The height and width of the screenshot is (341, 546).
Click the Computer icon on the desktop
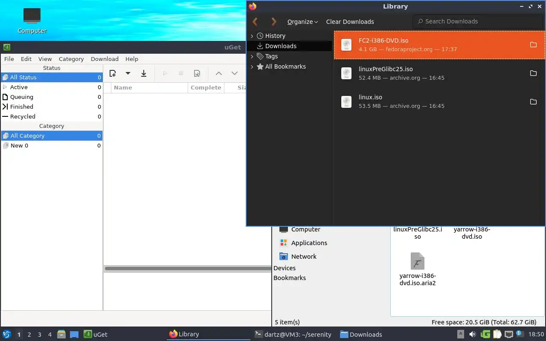[32, 20]
